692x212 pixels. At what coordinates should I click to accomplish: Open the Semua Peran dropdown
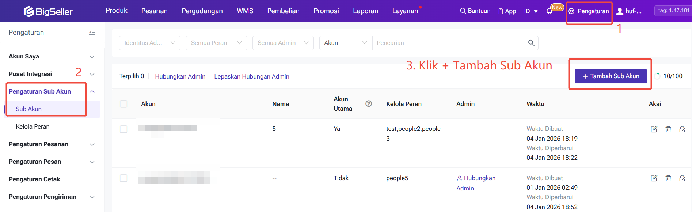click(216, 43)
